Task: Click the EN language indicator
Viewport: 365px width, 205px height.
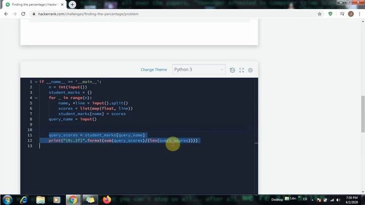Action: (x=305, y=199)
